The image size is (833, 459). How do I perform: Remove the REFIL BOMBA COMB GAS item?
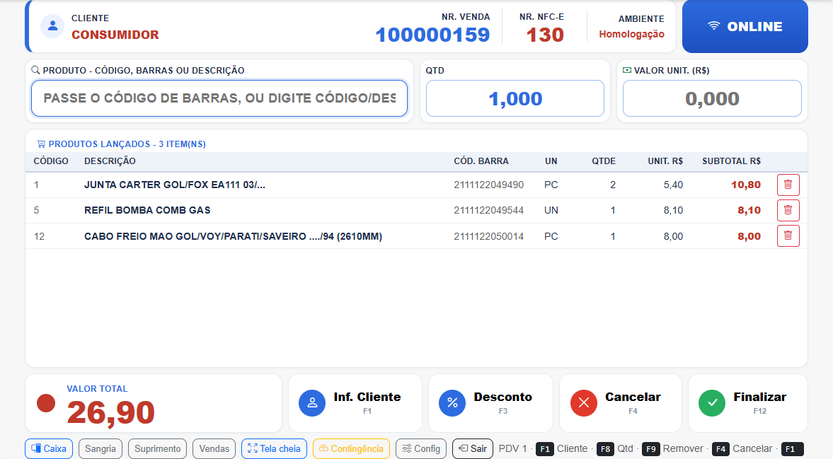(788, 210)
